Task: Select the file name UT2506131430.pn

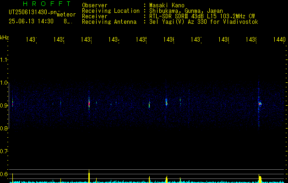Action: [x=33, y=12]
